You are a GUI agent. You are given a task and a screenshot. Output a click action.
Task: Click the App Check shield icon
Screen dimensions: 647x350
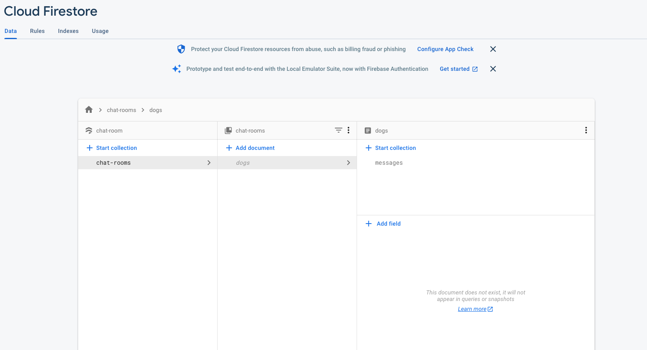(x=181, y=49)
